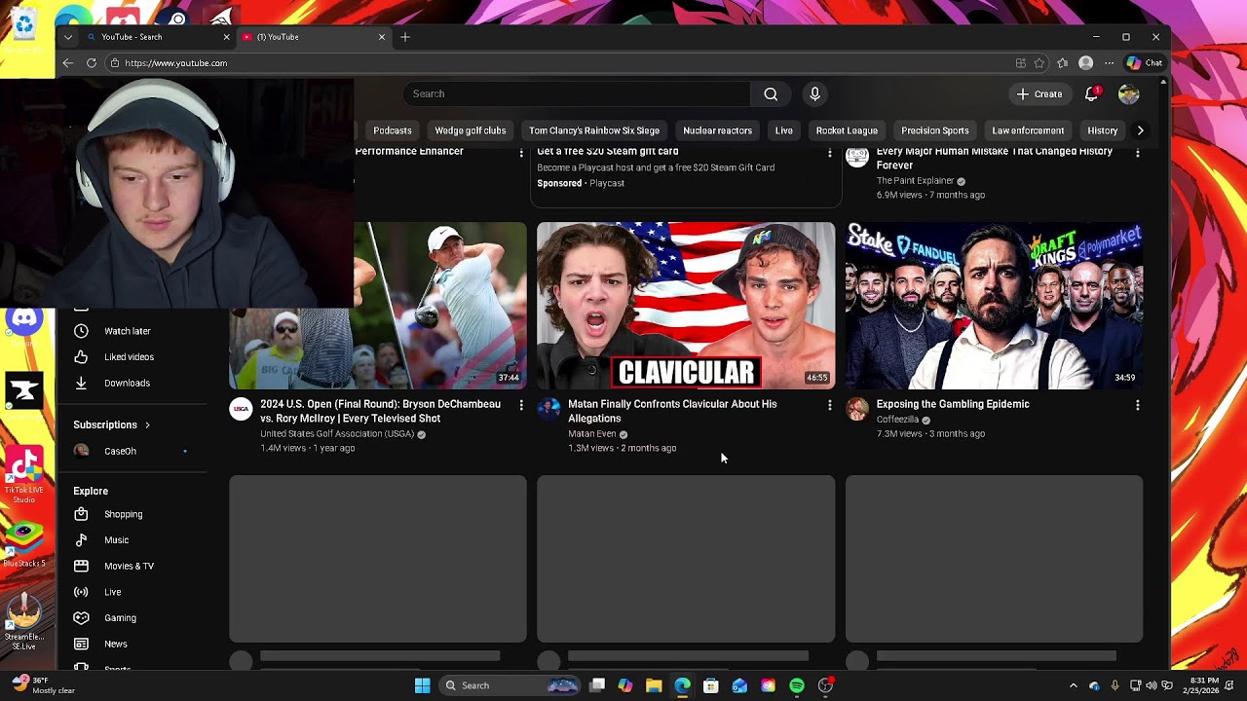This screenshot has height=701, width=1247.
Task: Open options menu for U.S. Open video
Action: (521, 405)
